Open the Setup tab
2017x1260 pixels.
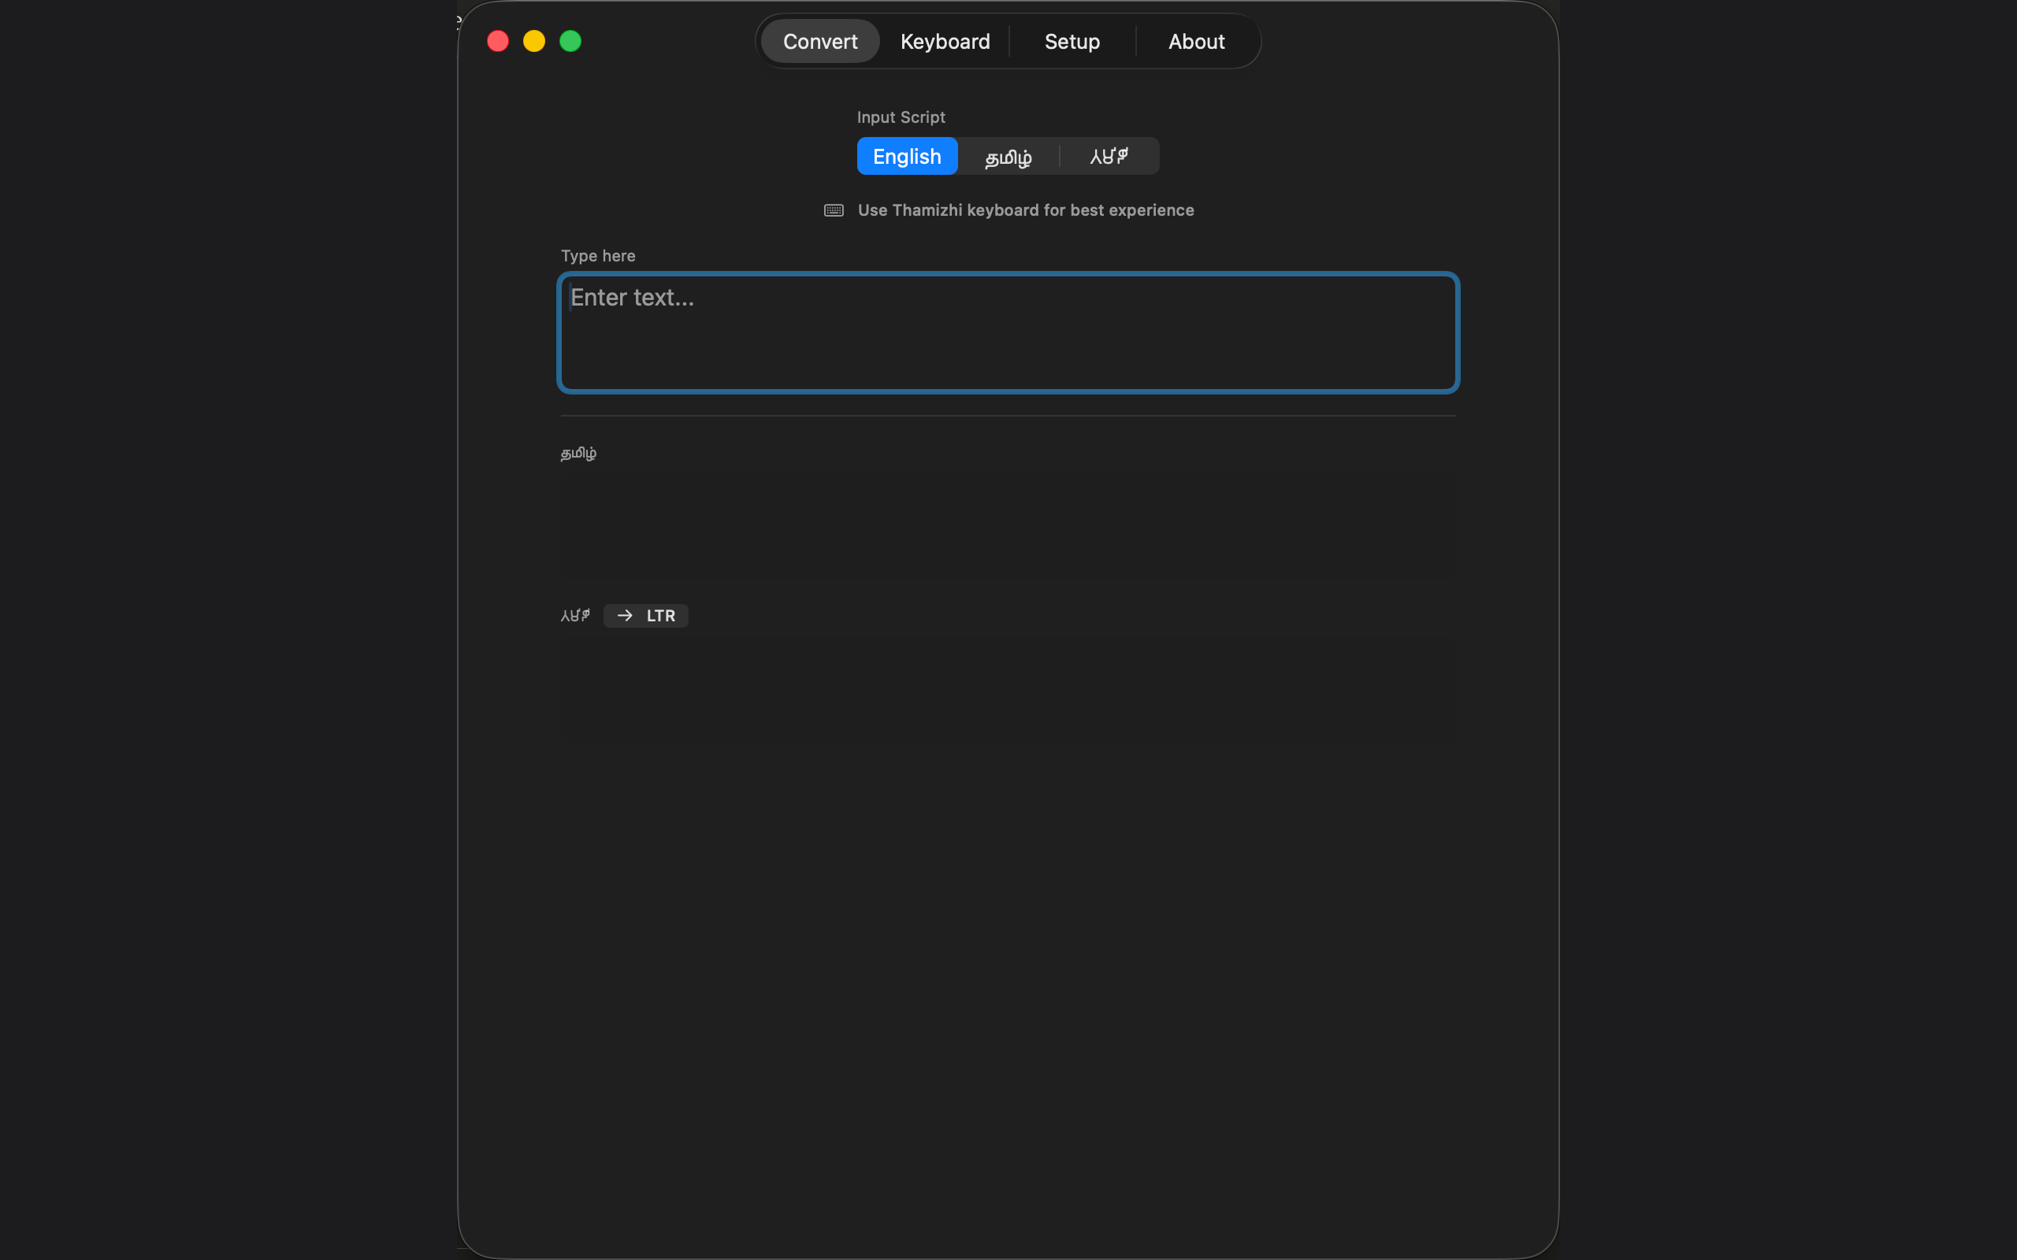pyautogui.click(x=1072, y=41)
